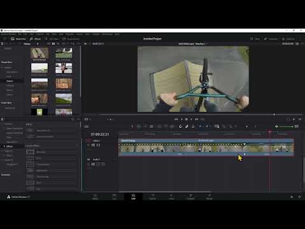
Task: Open the Mixer panel button
Action: [x=255, y=39]
